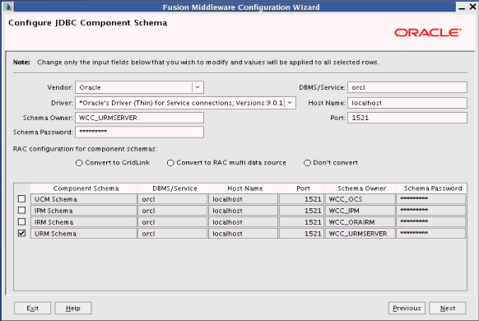
Task: Click the localhost cell in URM Schema row
Action: click(243, 234)
